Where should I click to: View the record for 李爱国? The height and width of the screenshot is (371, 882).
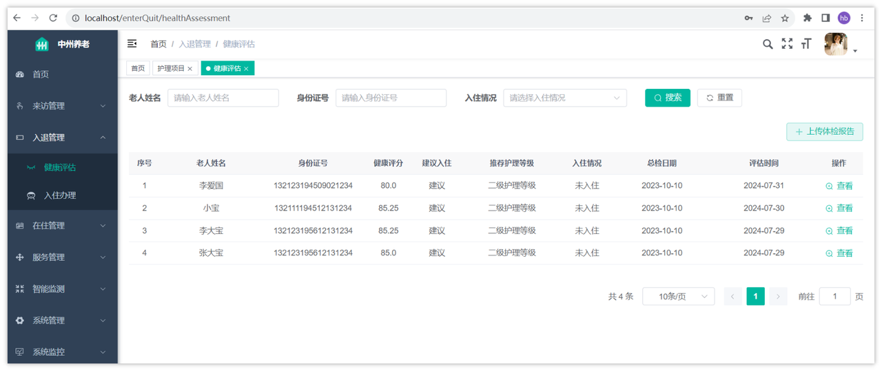pos(839,186)
